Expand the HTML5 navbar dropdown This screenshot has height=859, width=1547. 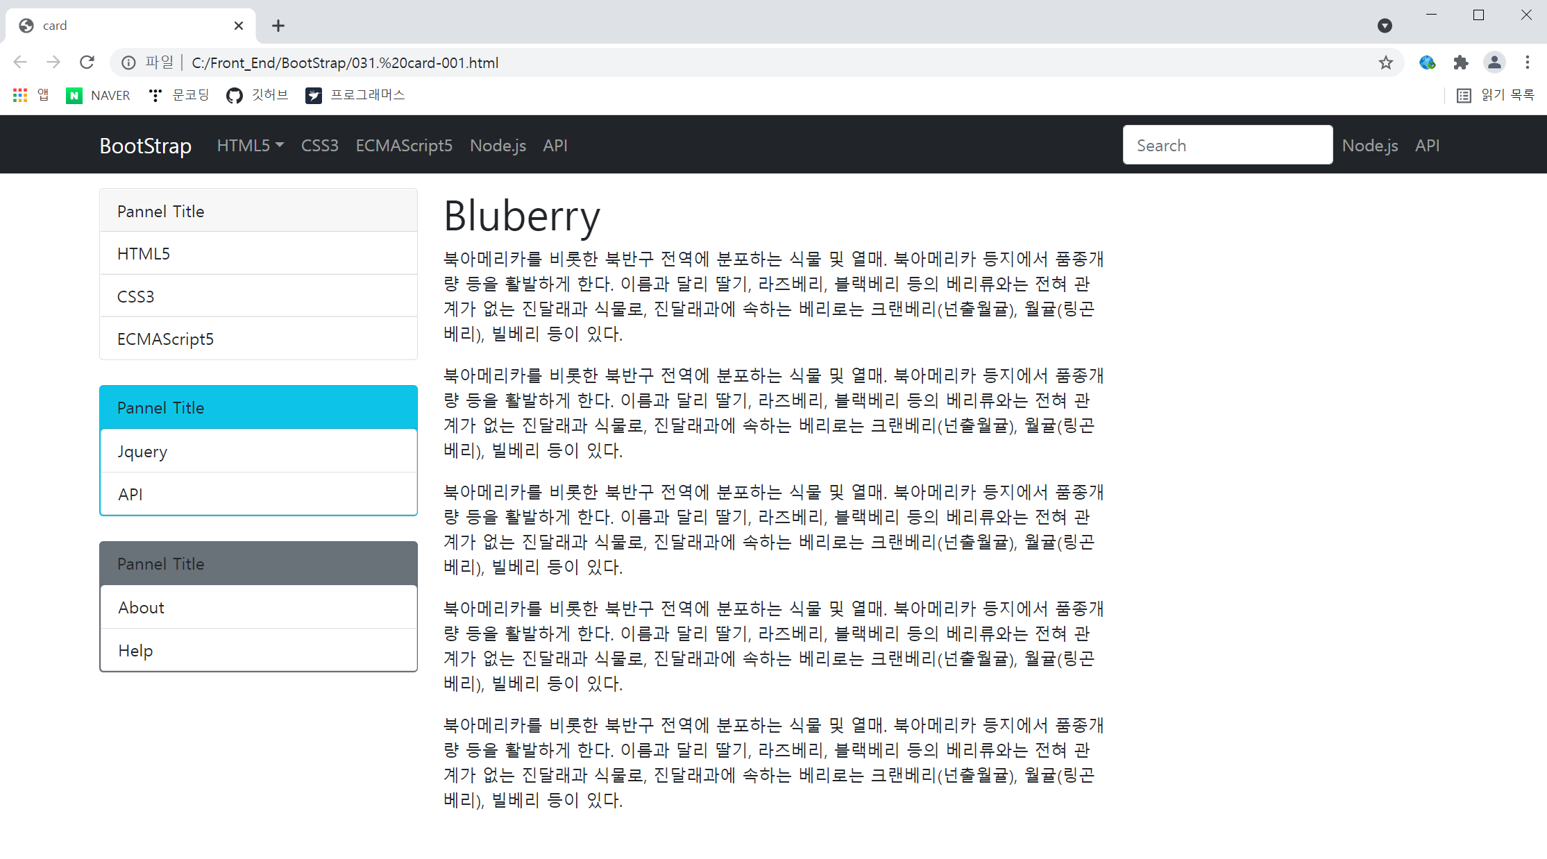click(x=250, y=146)
